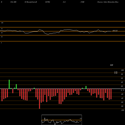Click the ') NIM' ticker label

[82, 2]
